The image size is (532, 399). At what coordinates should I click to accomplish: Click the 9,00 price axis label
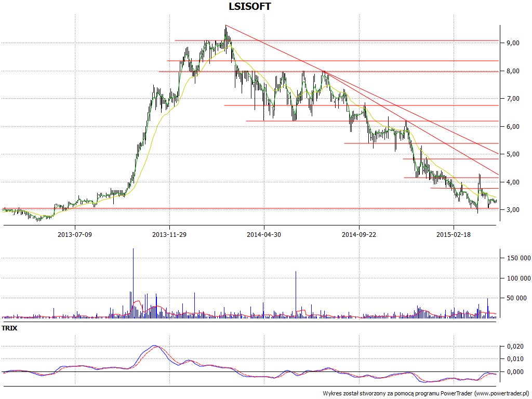[x=513, y=43]
